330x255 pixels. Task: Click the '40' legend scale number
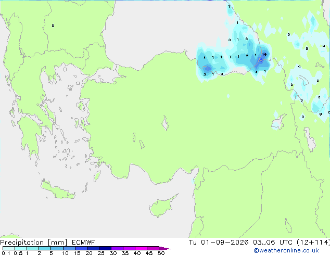(x=137, y=253)
